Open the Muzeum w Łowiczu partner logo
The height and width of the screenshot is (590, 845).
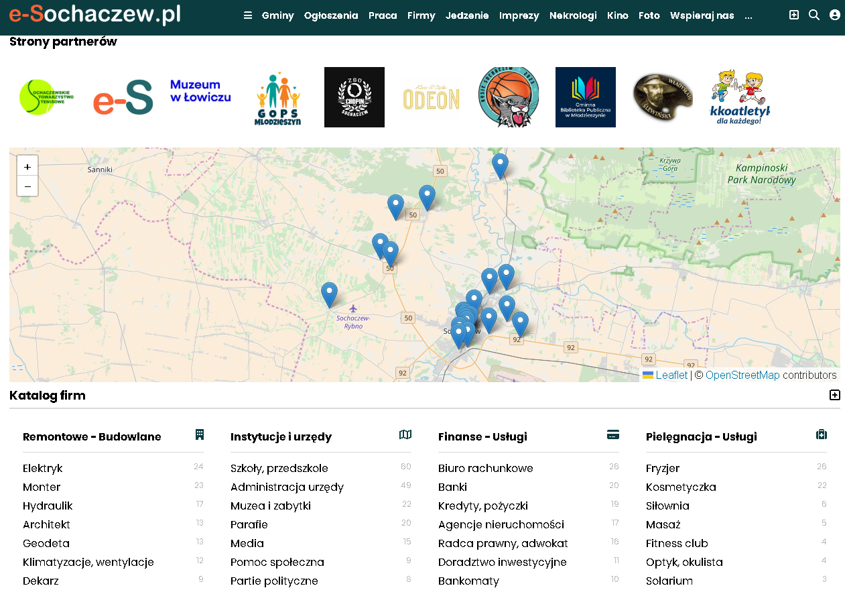(x=200, y=91)
